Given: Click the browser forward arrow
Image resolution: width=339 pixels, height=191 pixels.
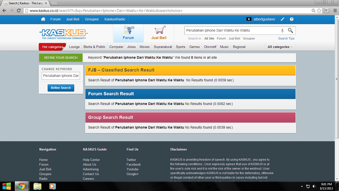Looking at the screenshot, I should tap(11, 11).
